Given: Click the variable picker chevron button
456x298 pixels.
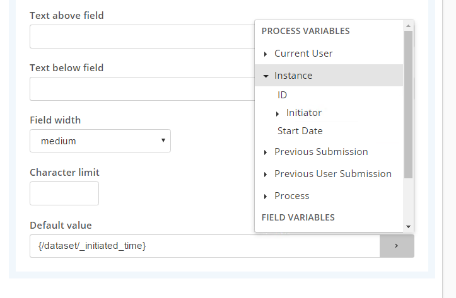Looking at the screenshot, I should (397, 246).
